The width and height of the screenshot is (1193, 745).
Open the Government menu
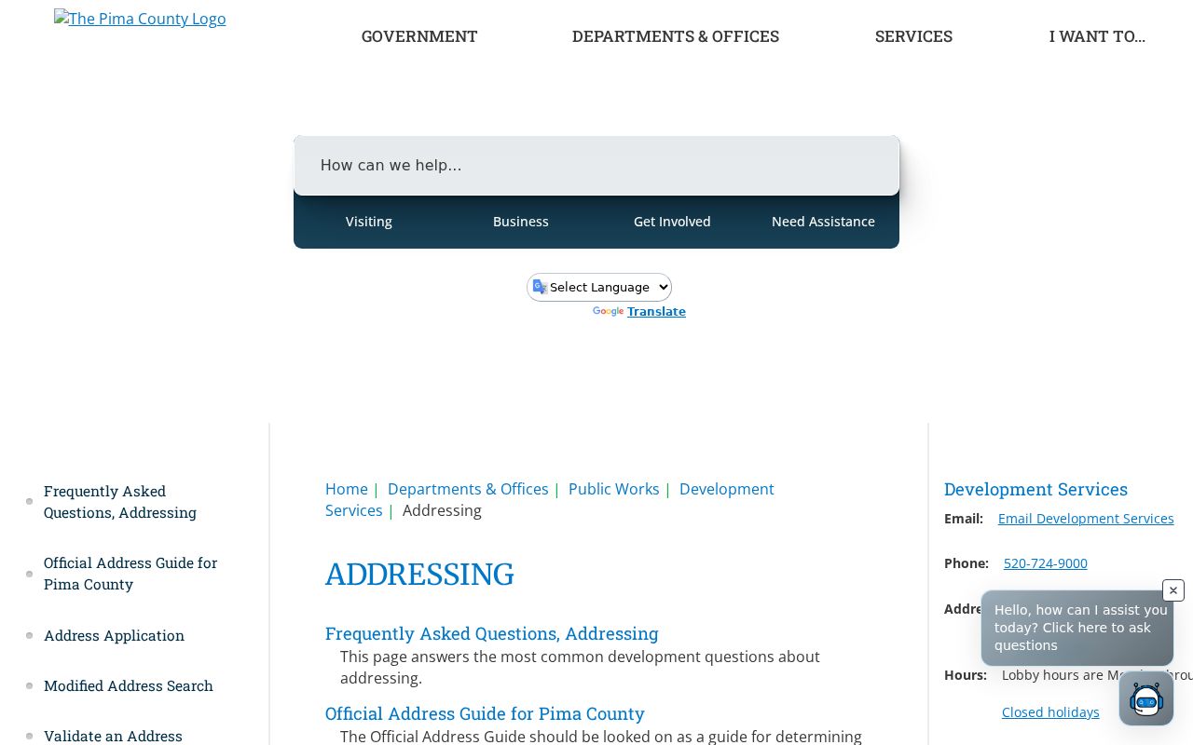419,36
